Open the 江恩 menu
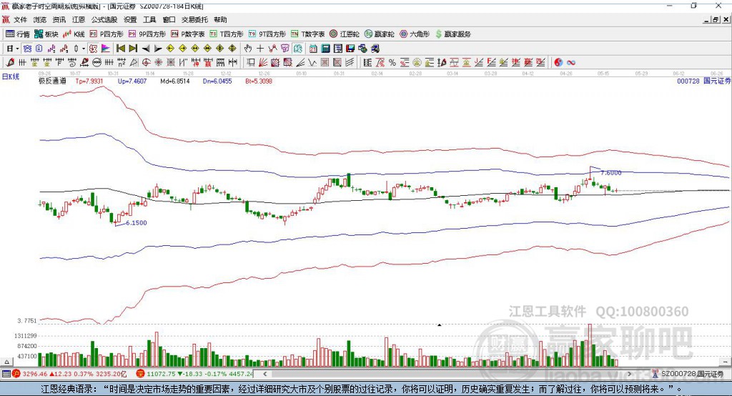This screenshot has height=396, width=732. click(x=79, y=19)
